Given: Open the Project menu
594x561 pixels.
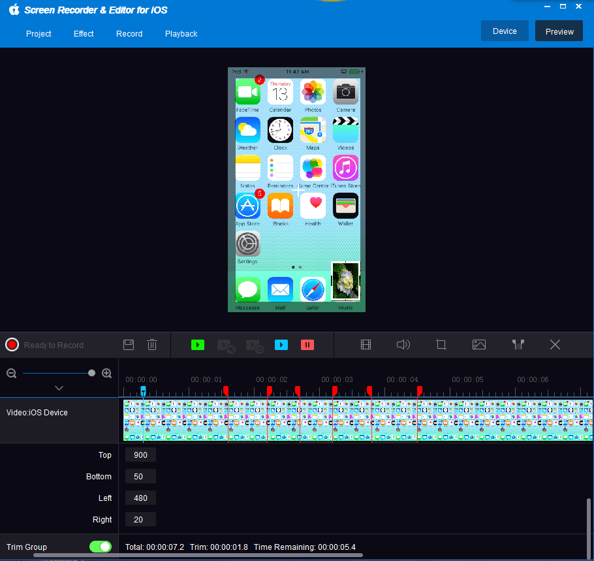Looking at the screenshot, I should 39,34.
